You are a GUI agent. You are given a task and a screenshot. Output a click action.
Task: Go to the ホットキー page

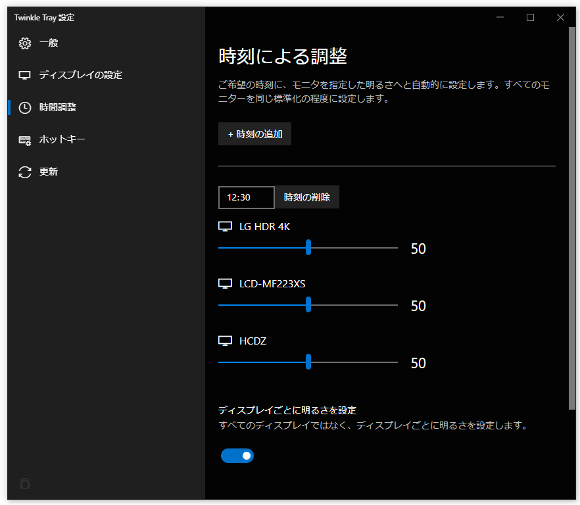[105, 139]
